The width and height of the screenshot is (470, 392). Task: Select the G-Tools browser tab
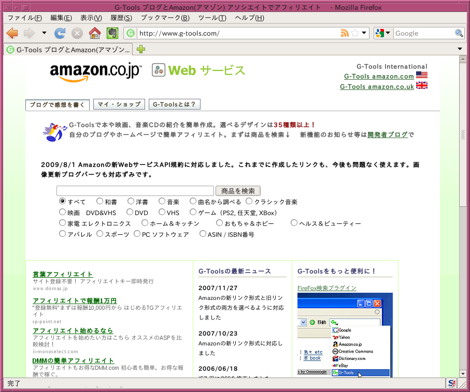coord(68,49)
